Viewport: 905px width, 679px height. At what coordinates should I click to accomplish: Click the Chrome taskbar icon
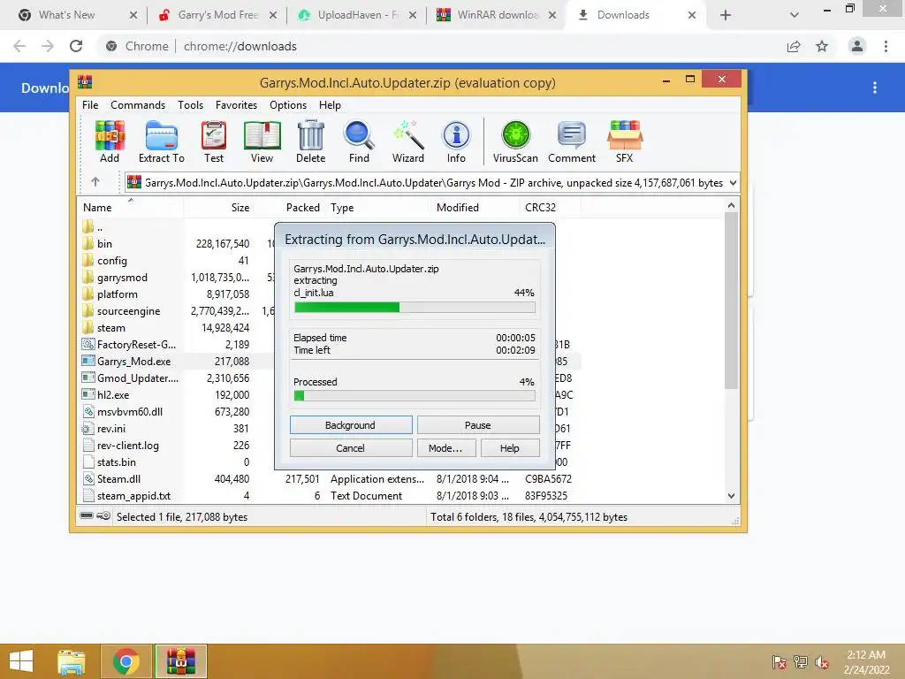coord(126,661)
